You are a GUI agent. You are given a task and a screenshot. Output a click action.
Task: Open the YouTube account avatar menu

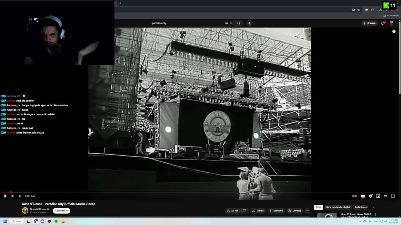(391, 23)
